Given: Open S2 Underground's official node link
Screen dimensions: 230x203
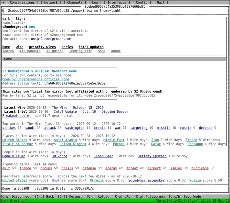Looking at the screenshot, I should coord(36,79).
